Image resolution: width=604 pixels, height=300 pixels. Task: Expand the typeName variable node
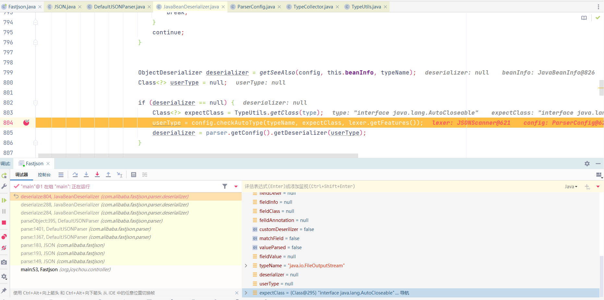(x=246, y=266)
